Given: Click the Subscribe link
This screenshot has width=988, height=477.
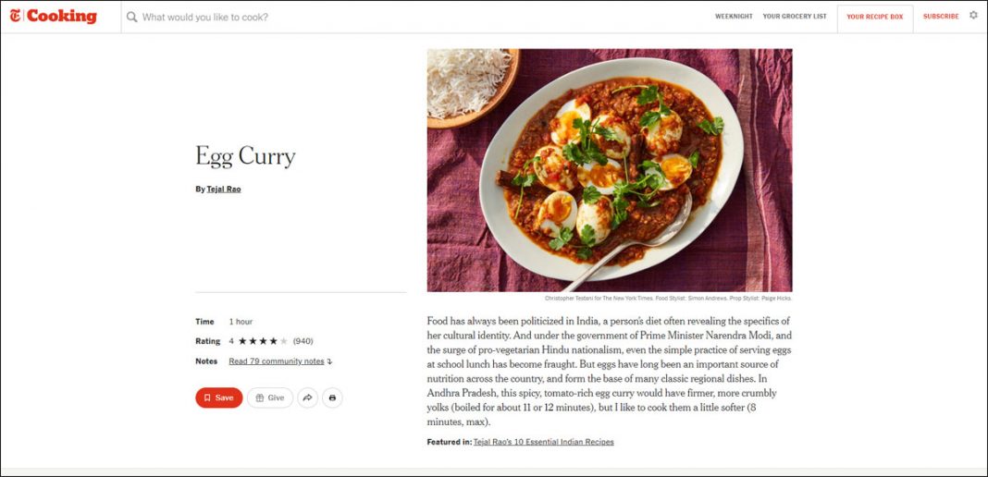Looking at the screenshot, I should coord(941,17).
